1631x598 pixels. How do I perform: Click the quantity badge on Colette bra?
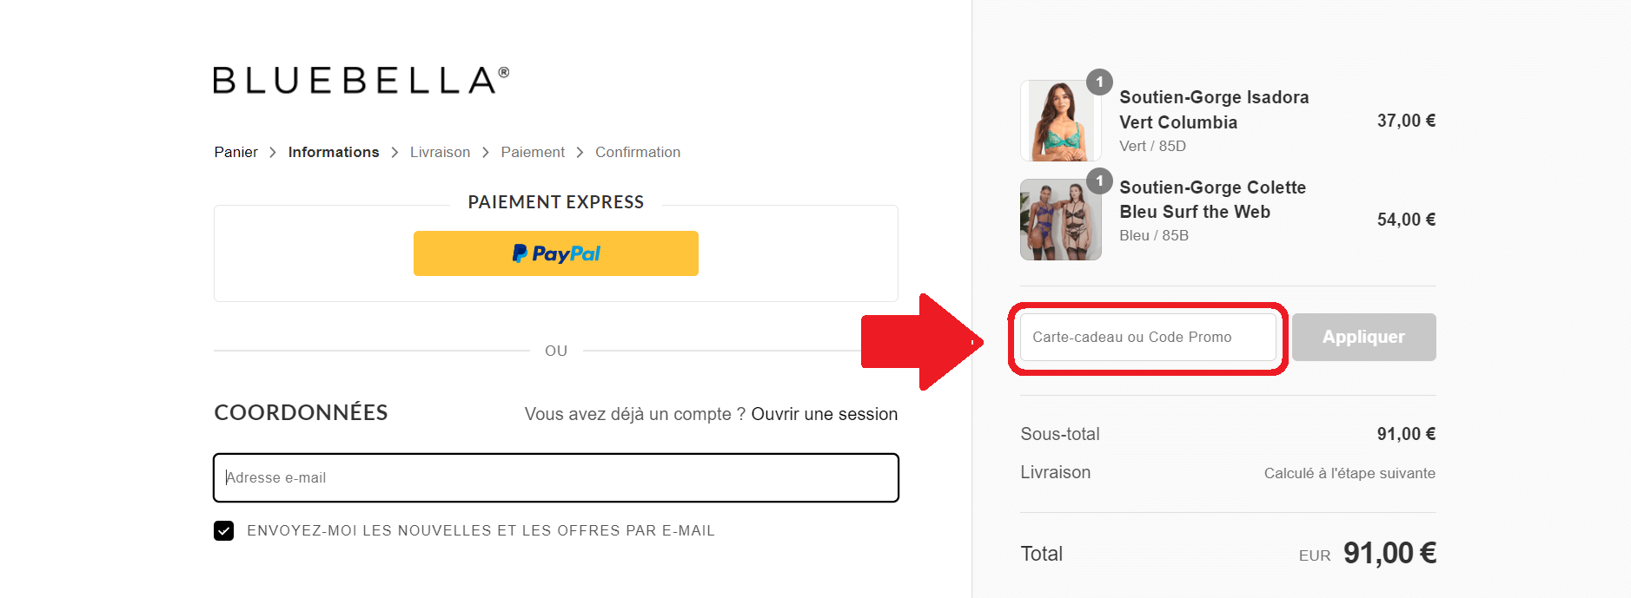point(1098,181)
